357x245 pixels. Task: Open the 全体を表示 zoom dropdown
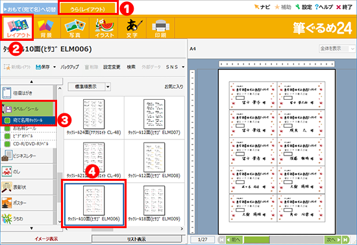(x=336, y=49)
